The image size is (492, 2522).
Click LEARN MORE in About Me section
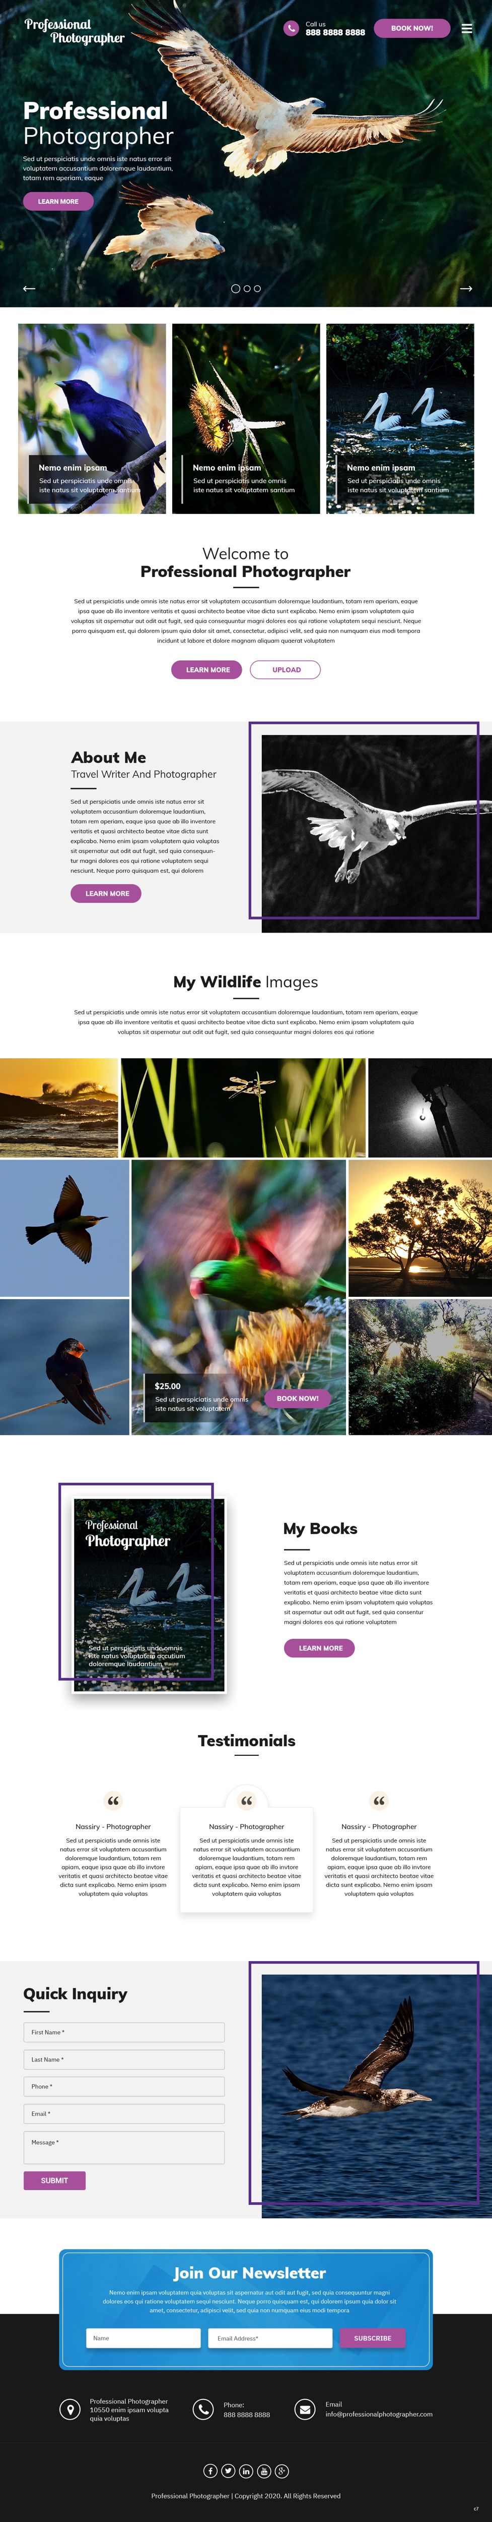107,894
